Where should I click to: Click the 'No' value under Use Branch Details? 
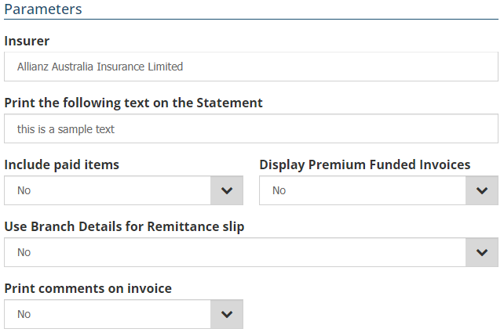24,252
